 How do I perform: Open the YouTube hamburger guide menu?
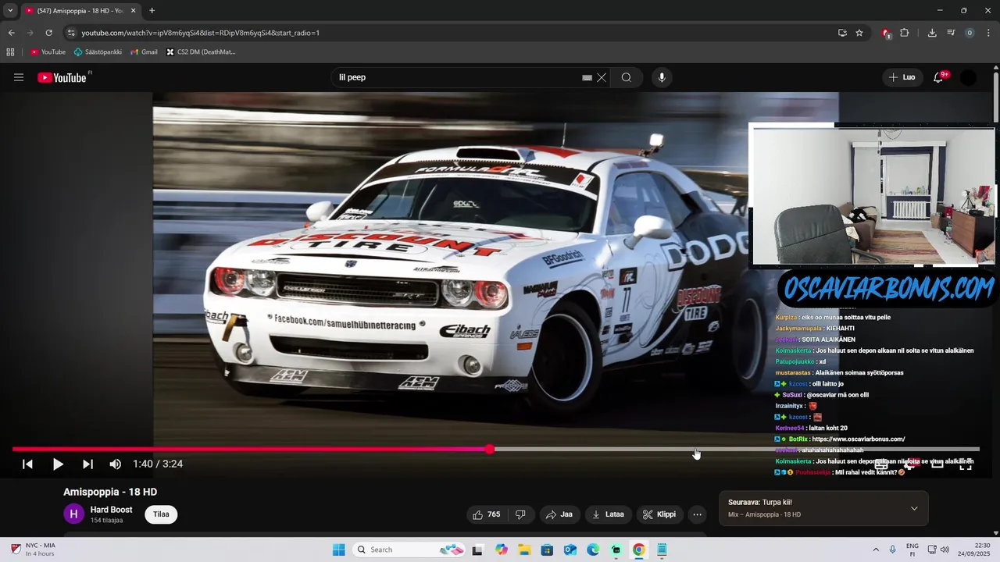(19, 77)
